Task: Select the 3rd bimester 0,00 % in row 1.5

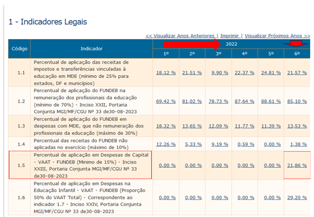Action: coord(220,166)
